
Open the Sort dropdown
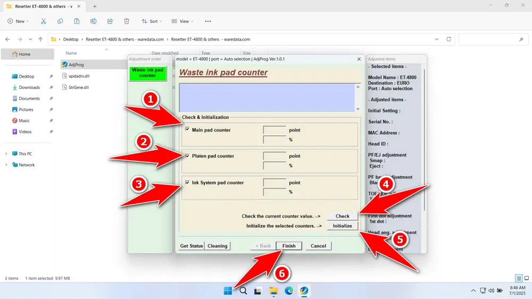pyautogui.click(x=152, y=21)
